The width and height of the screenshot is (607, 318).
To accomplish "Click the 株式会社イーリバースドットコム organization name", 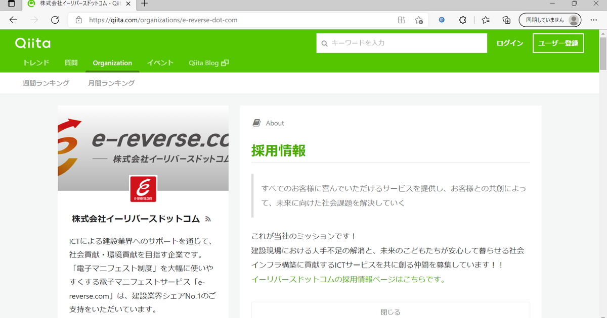I will 136,220.
